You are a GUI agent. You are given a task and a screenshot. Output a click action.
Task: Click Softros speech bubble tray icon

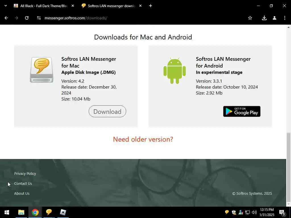coord(227,212)
